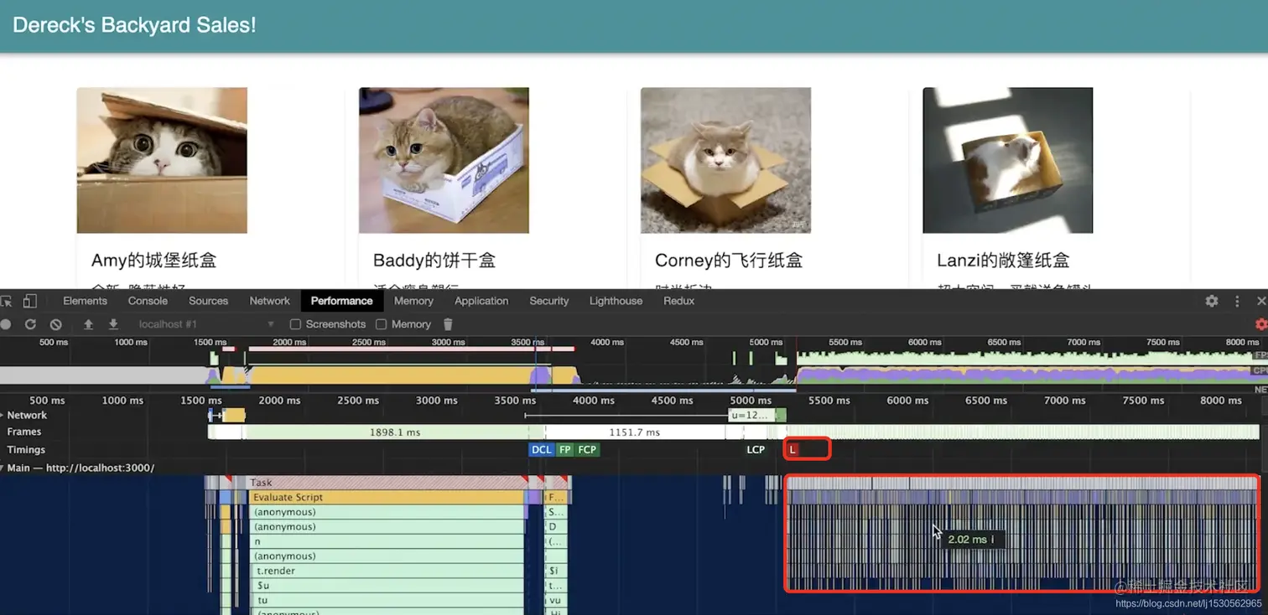Open the localhost #1 recording dropdown
Image resolution: width=1268 pixels, height=615 pixels.
point(206,324)
